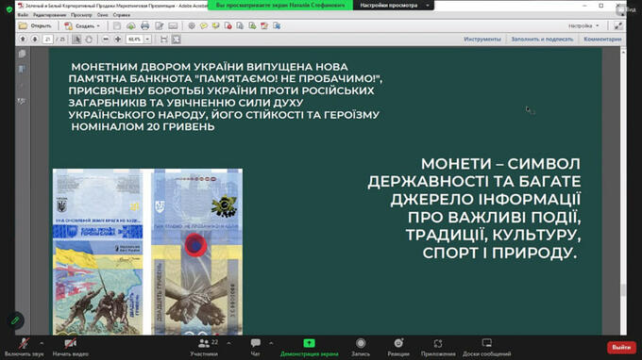
Task: Open the Инструменты pane
Action: (x=482, y=40)
